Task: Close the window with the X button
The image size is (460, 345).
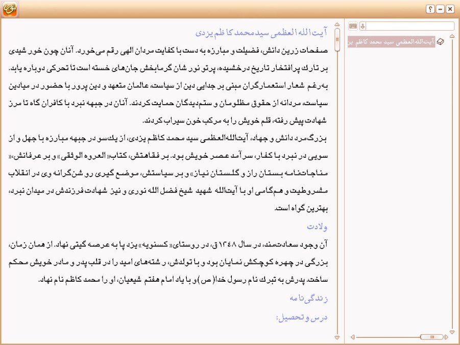Action: pos(450,9)
